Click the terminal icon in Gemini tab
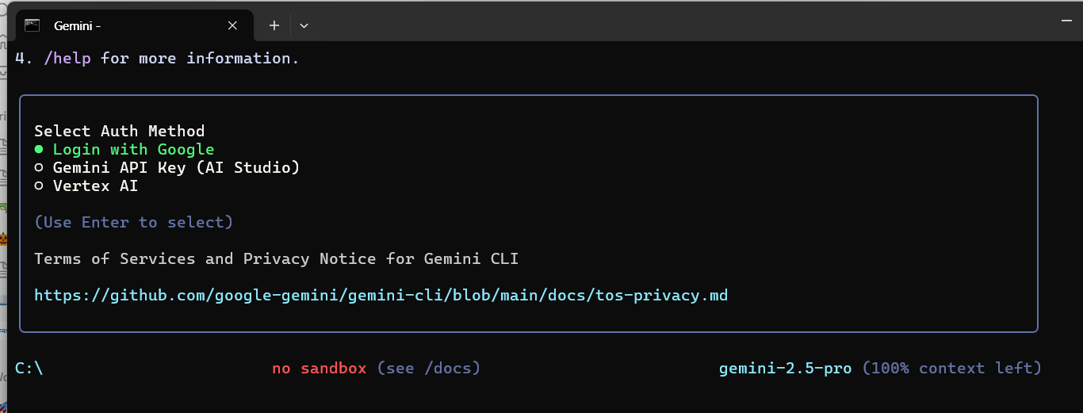 (x=33, y=25)
